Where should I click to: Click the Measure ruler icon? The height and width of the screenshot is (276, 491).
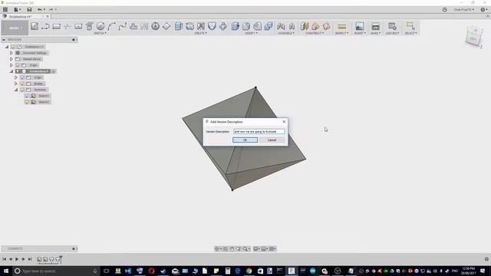coord(342,26)
